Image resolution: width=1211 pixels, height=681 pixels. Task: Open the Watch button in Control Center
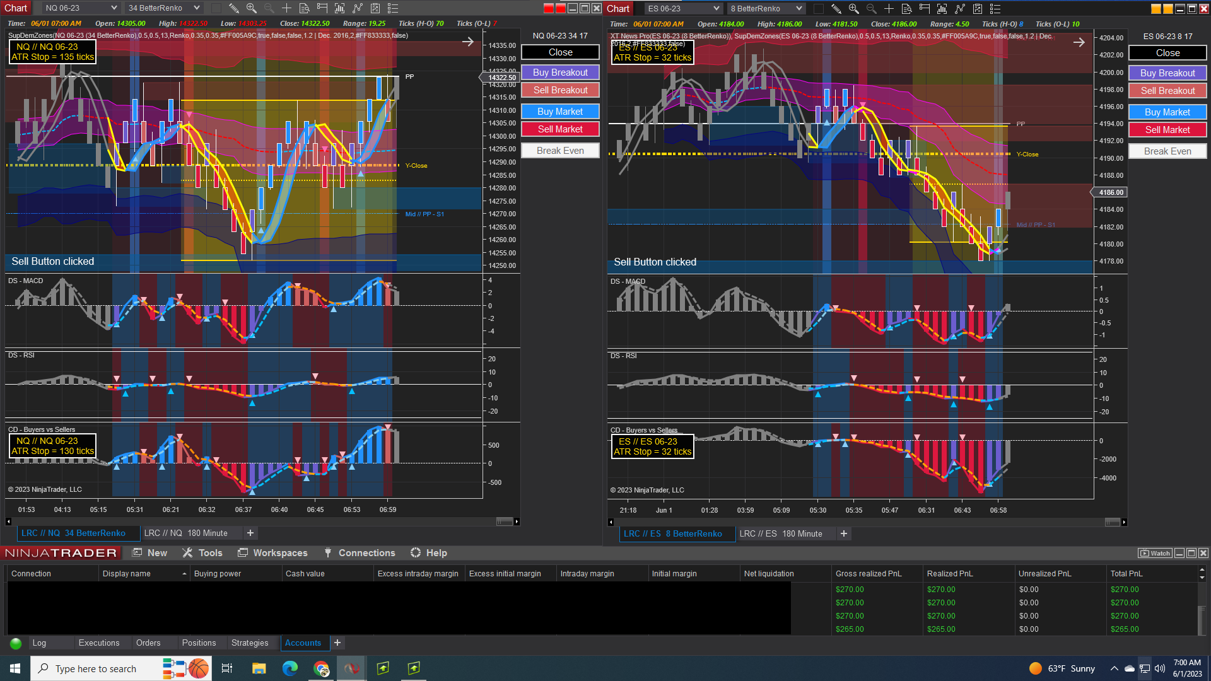[x=1155, y=553]
